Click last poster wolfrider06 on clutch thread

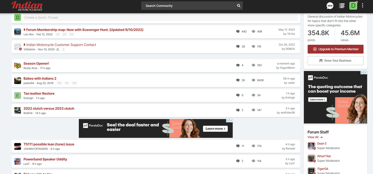coord(287,113)
